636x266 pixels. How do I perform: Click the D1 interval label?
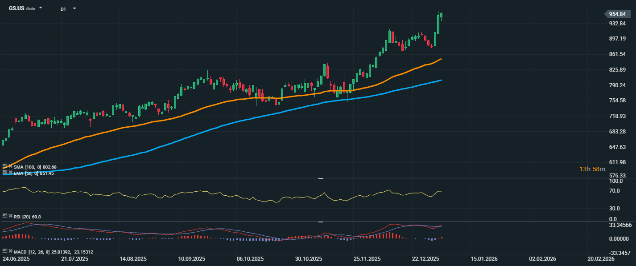point(63,9)
